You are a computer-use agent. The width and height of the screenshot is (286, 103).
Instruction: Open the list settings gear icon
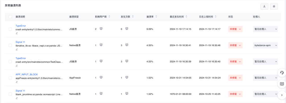point(274,6)
